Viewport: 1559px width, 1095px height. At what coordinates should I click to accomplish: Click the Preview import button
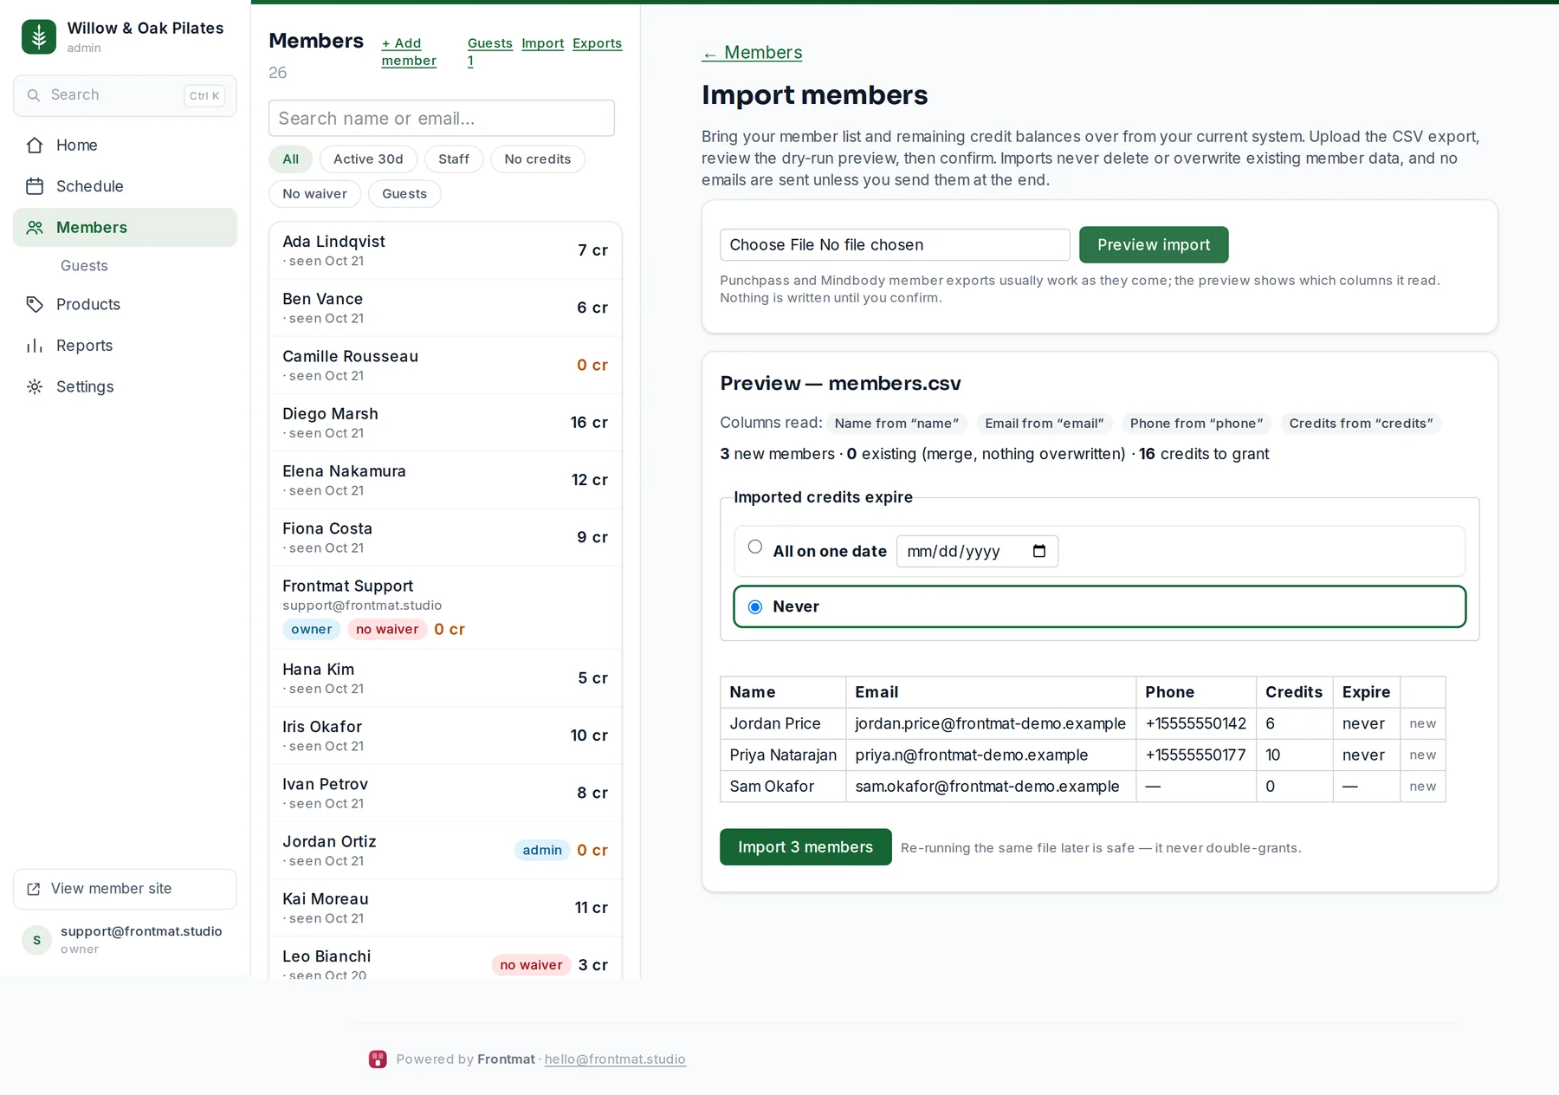[1154, 245]
